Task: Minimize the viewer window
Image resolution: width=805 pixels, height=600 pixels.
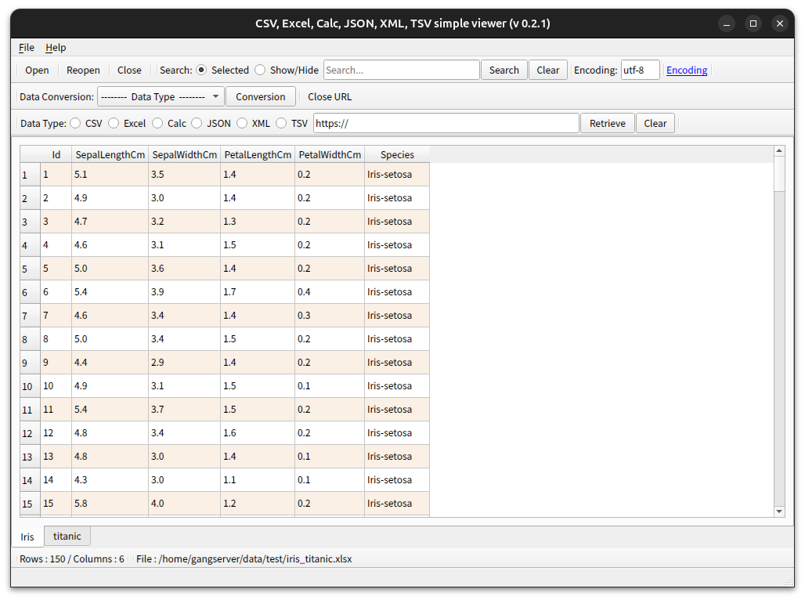Action: [x=727, y=23]
